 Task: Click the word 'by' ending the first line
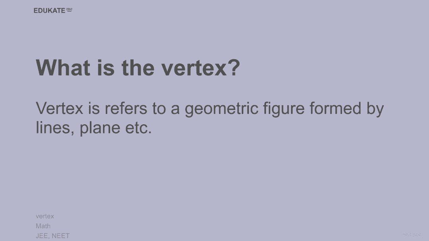click(x=375, y=109)
